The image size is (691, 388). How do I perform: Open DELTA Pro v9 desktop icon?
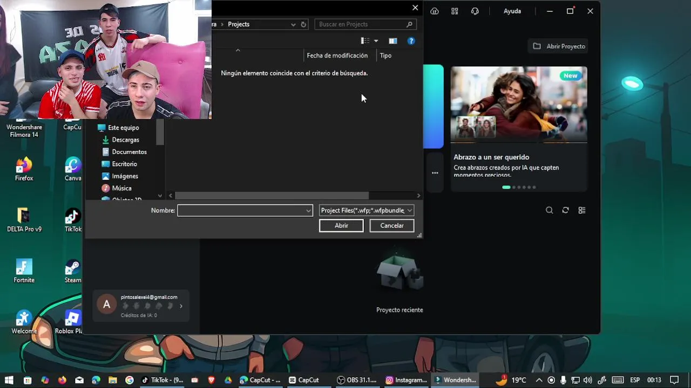pos(24,220)
